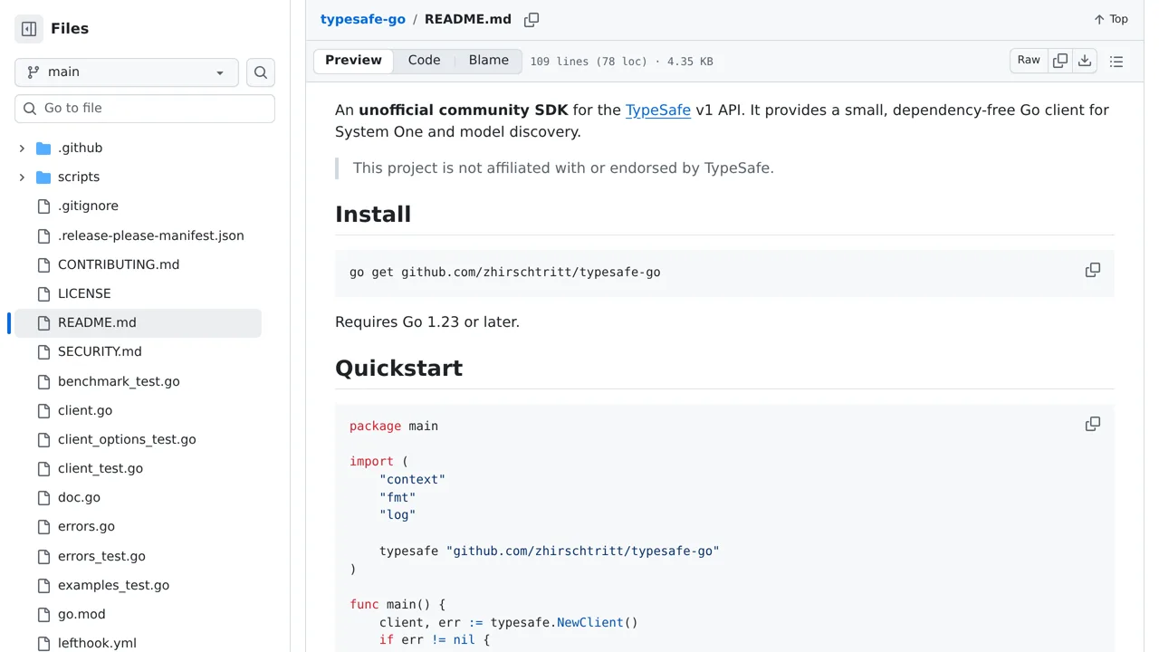Copy the go get install command
1159x652 pixels.
[x=1093, y=270]
